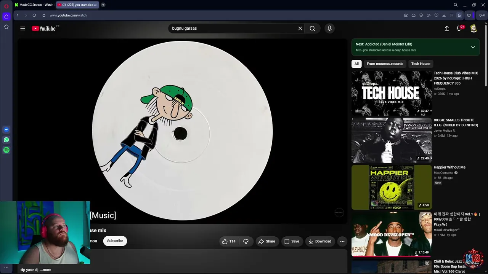
Task: Open the YouTube account avatar menu
Action: 474,28
